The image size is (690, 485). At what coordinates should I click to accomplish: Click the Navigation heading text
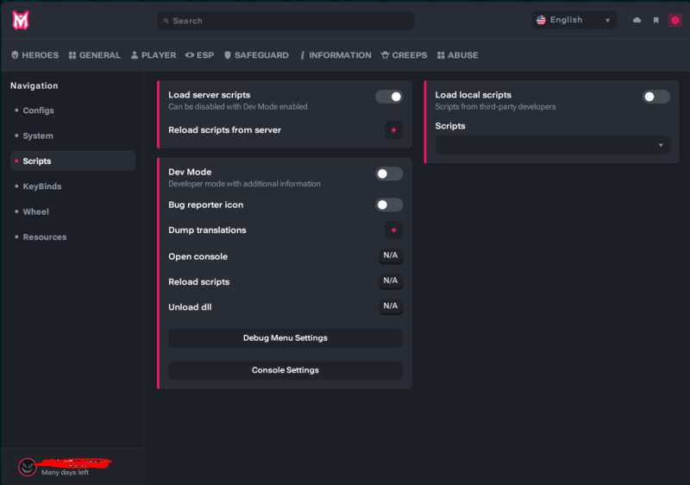(34, 85)
